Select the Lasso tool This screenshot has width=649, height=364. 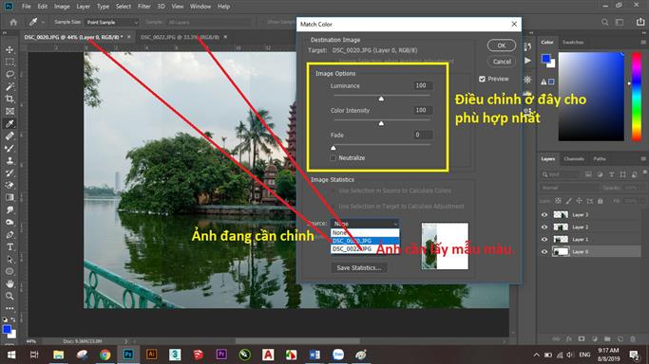[x=10, y=74]
